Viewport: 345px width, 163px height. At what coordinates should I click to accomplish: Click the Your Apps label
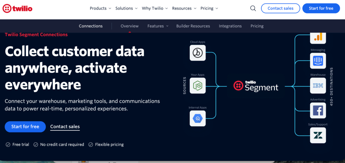point(197,75)
